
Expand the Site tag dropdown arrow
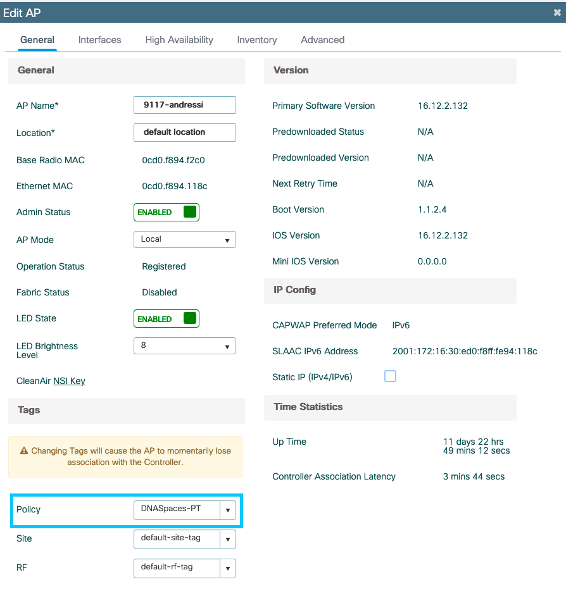tap(228, 540)
